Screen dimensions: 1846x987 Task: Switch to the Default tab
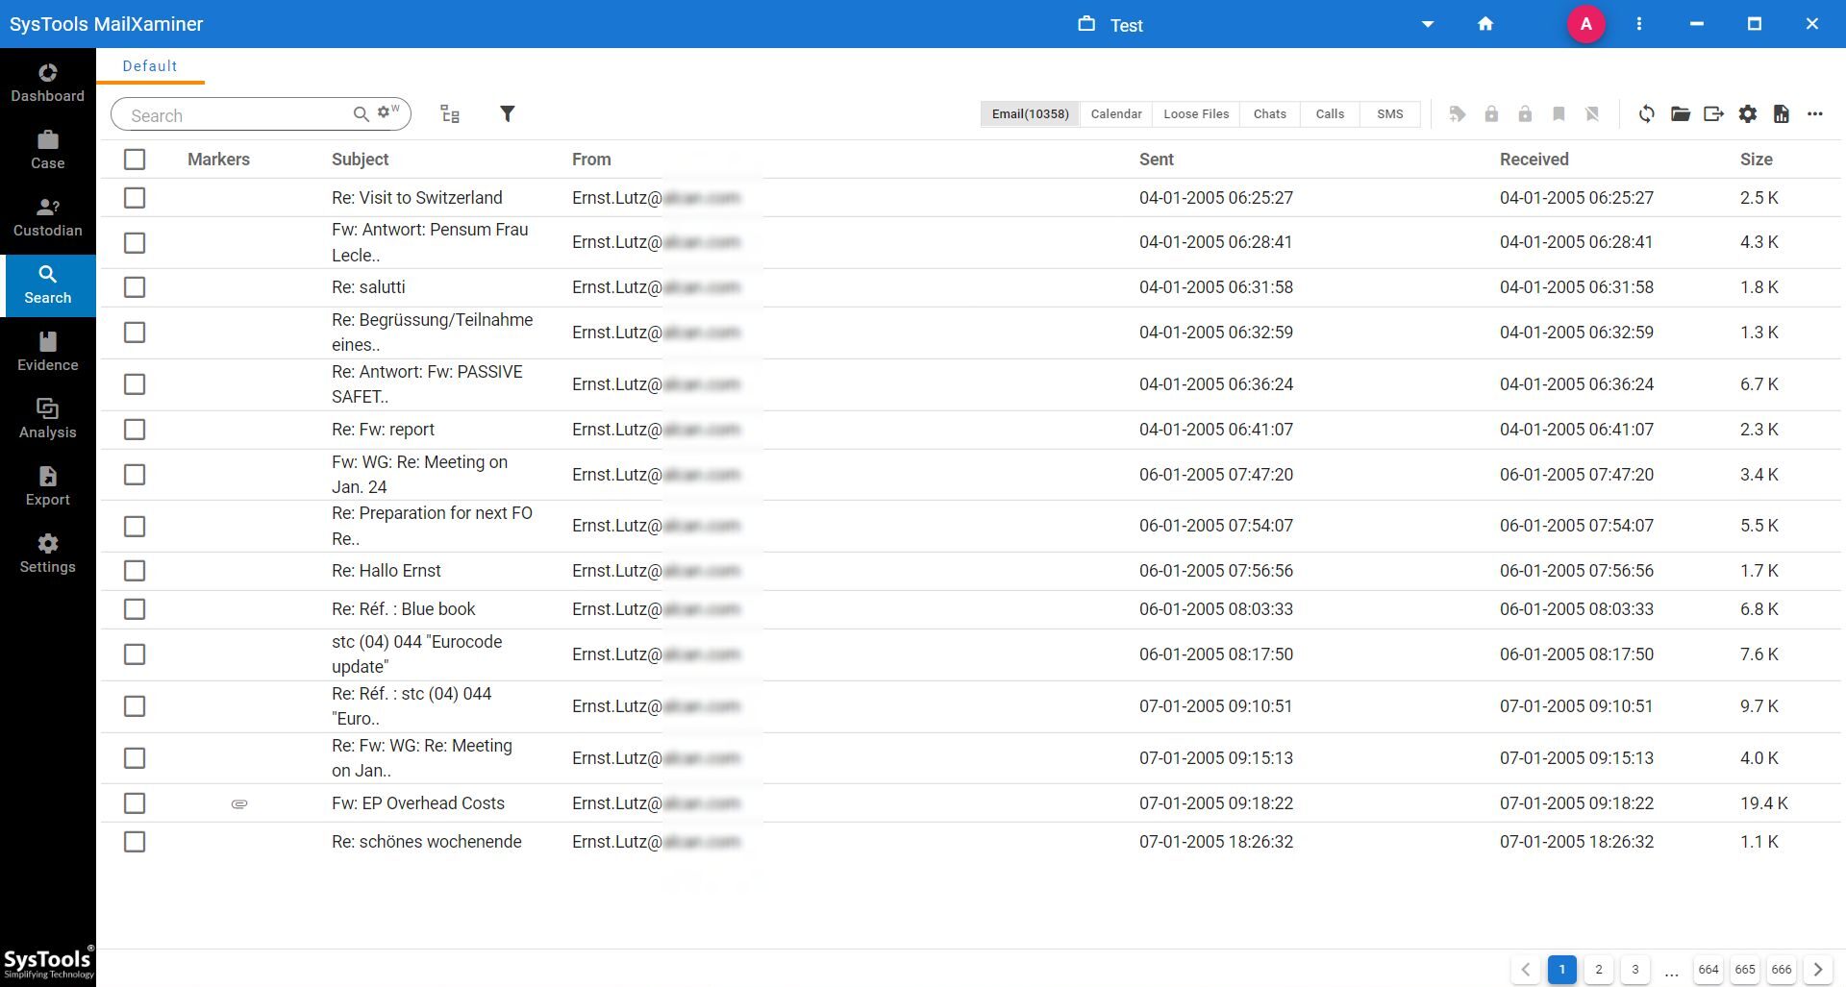coord(150,66)
